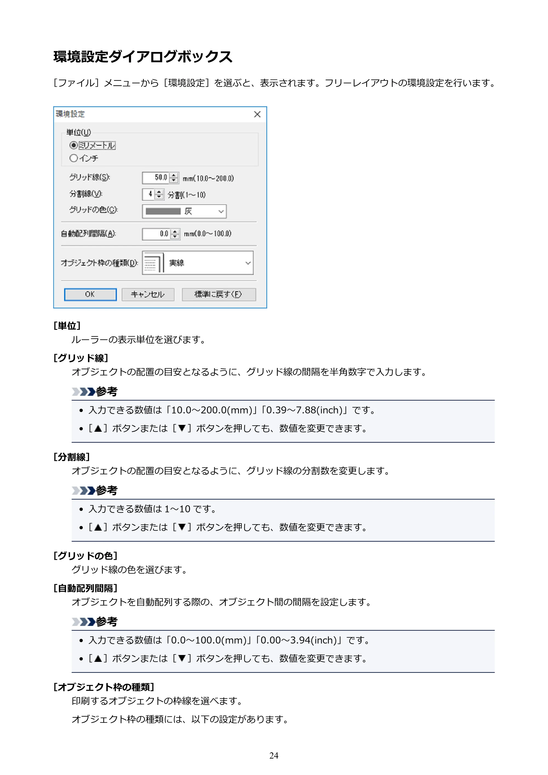Viewport: 548px width, 775px height.
Task: Click the [分割線] section heading text
Action: coord(72,457)
